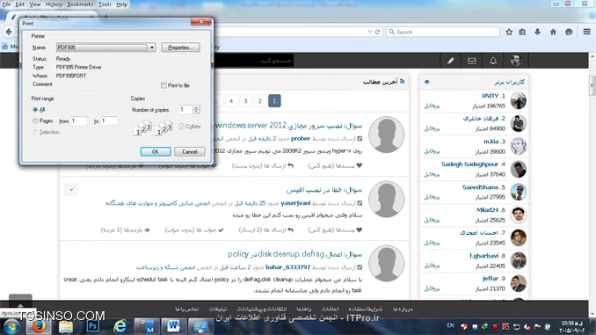Click the Firefox back arrow button
Viewport: 596px width, 335px height.
[9, 32]
